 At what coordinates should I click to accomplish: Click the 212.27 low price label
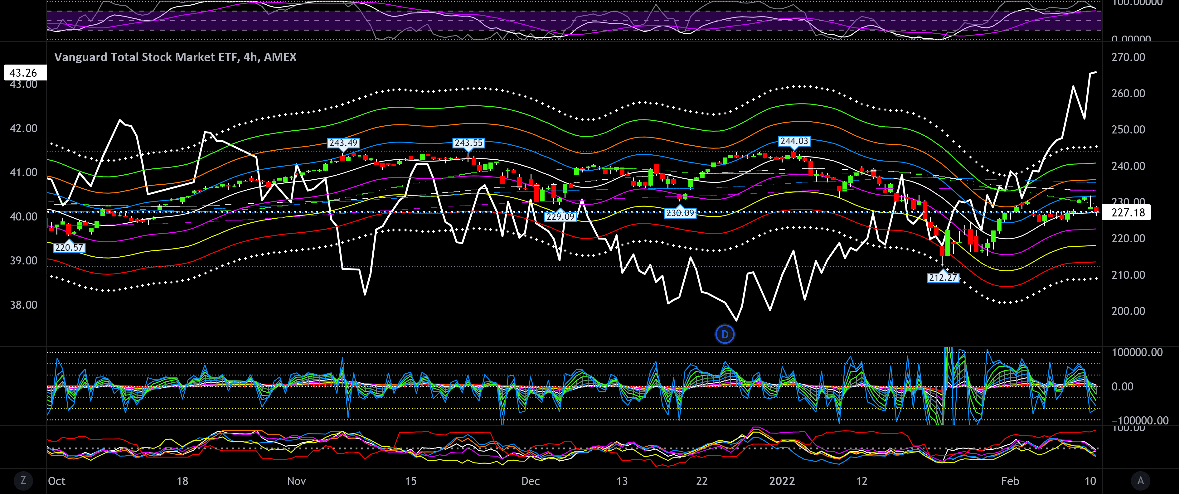943,278
